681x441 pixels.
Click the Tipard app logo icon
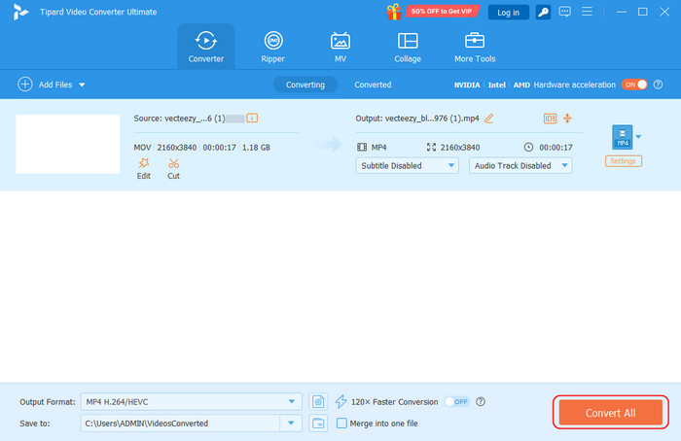click(20, 12)
